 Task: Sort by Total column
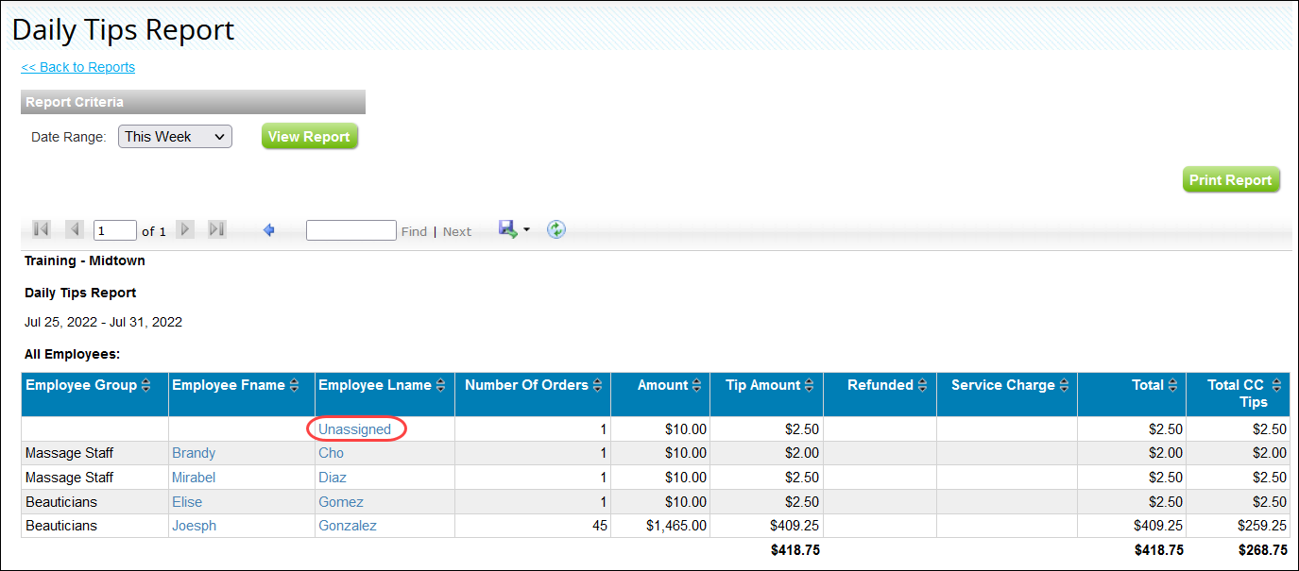[x=1173, y=385]
